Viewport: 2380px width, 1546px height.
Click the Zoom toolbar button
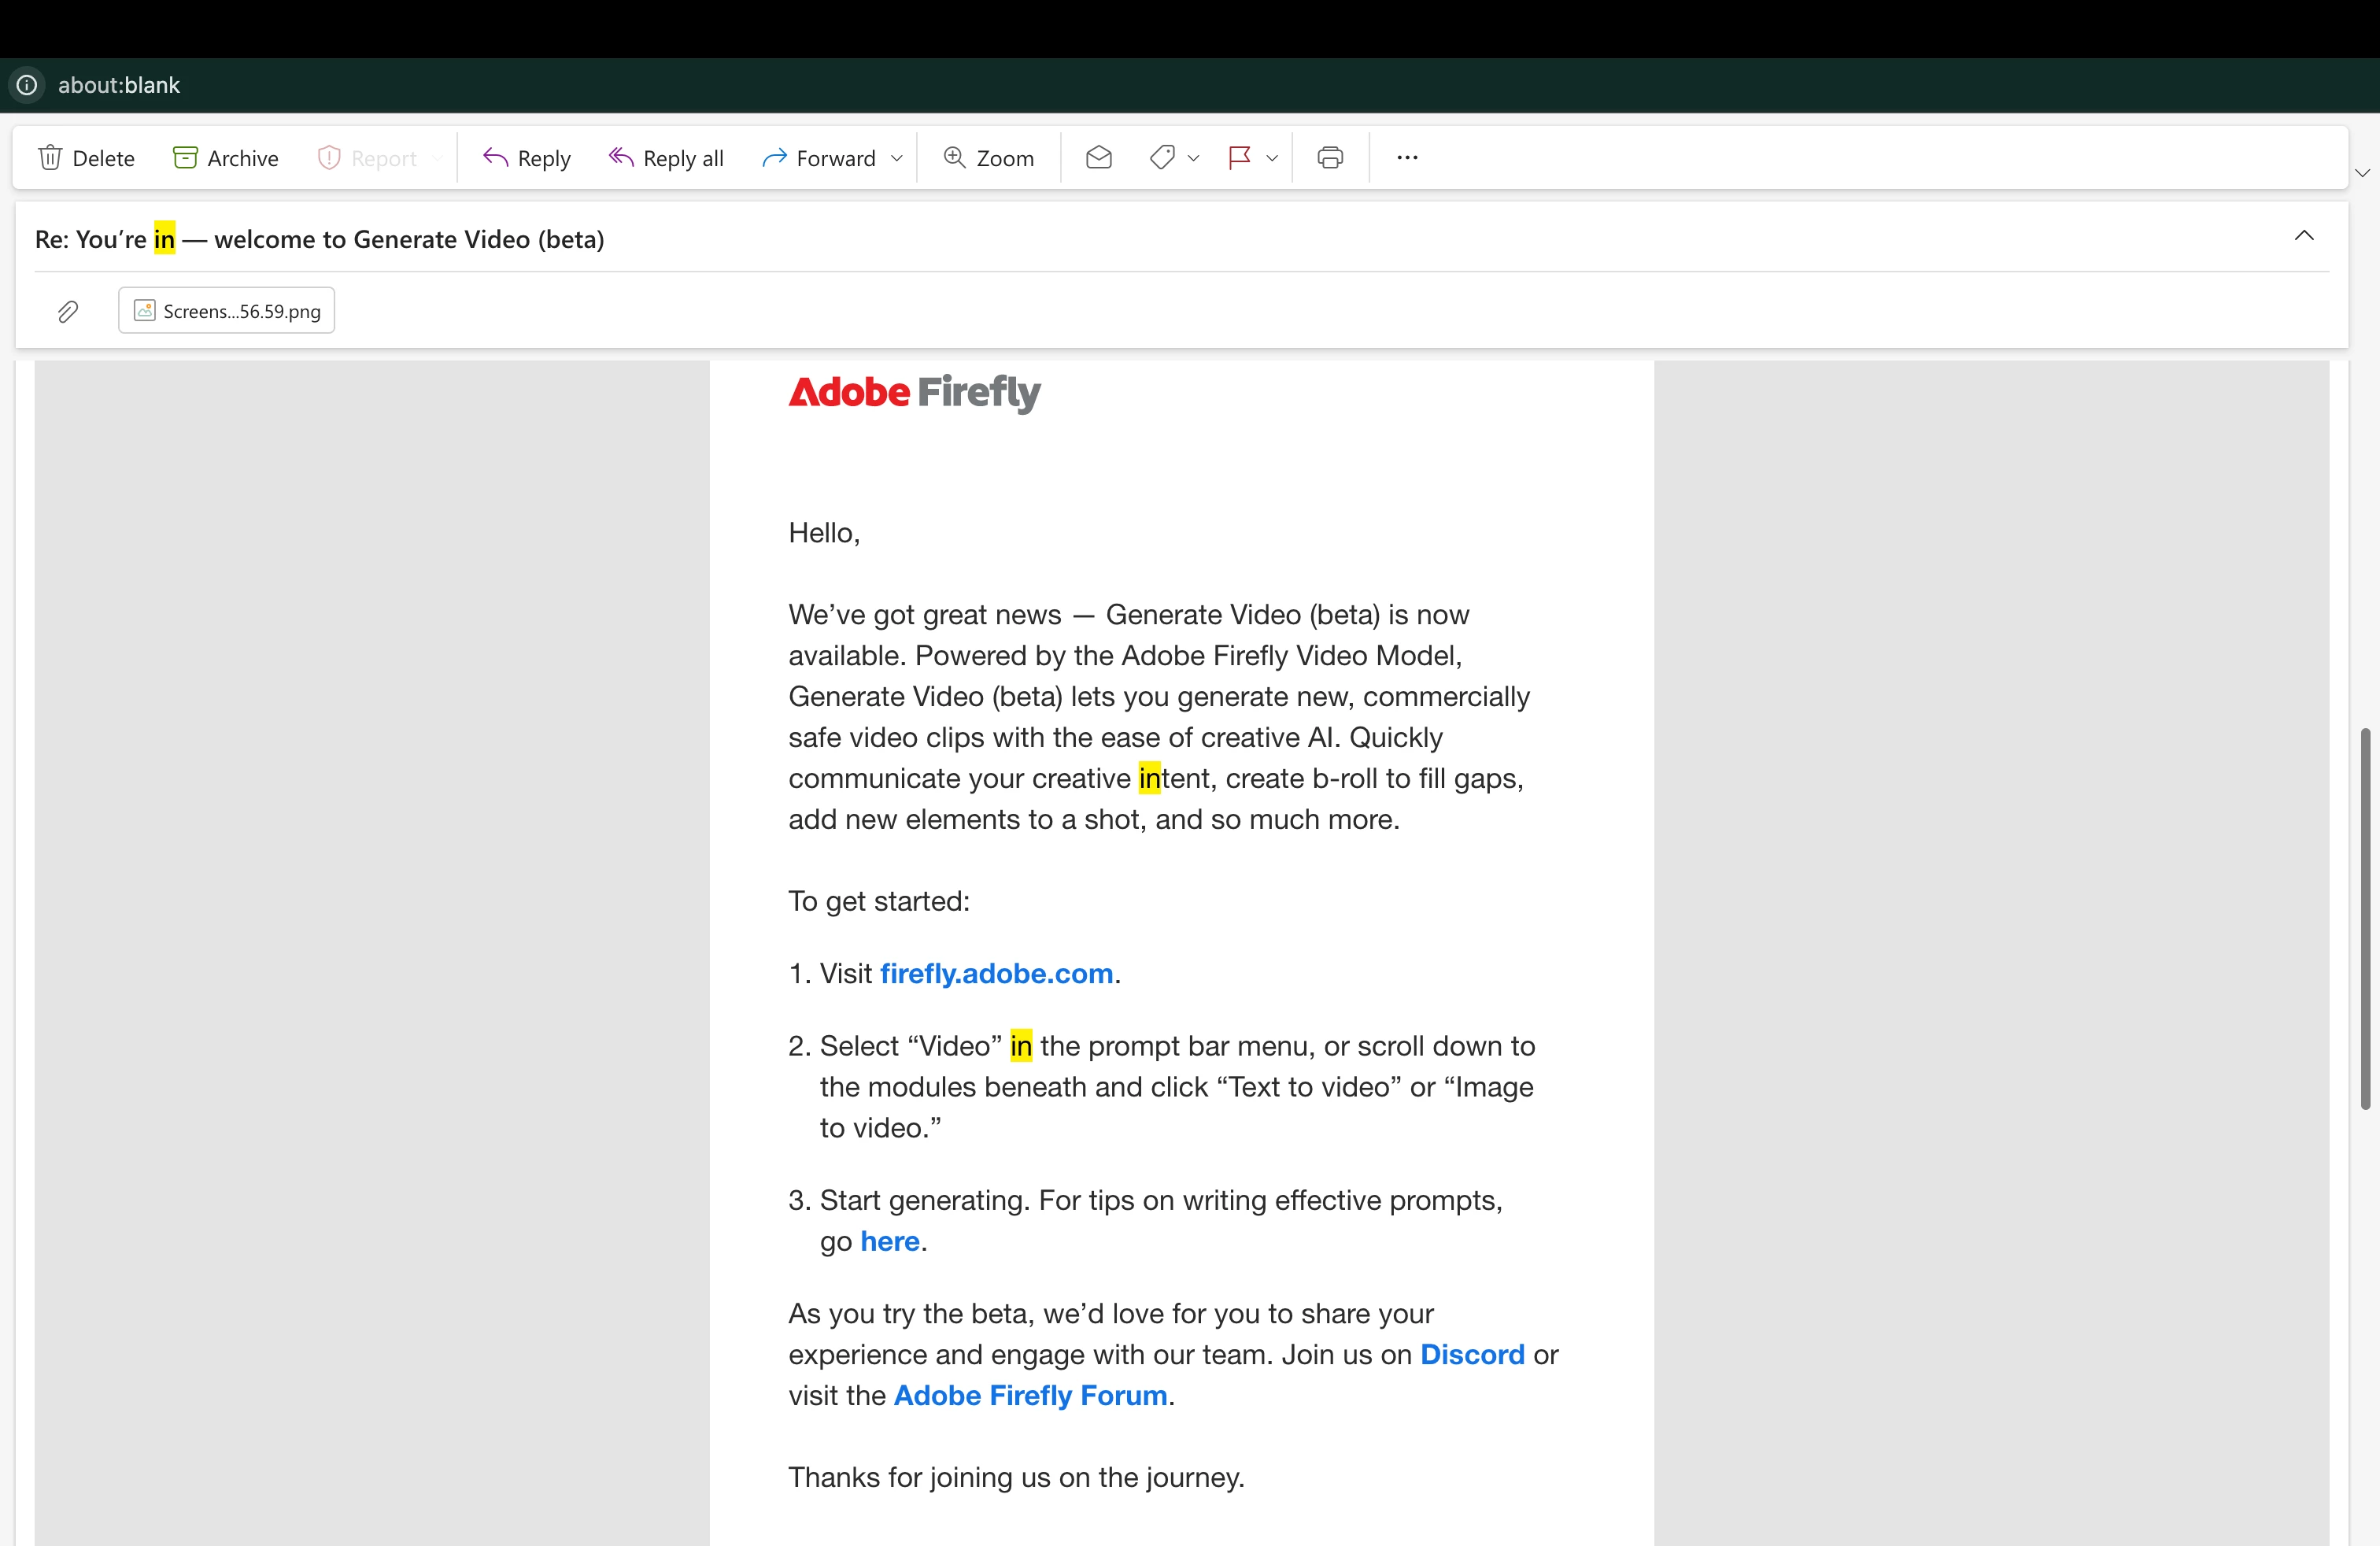point(988,158)
